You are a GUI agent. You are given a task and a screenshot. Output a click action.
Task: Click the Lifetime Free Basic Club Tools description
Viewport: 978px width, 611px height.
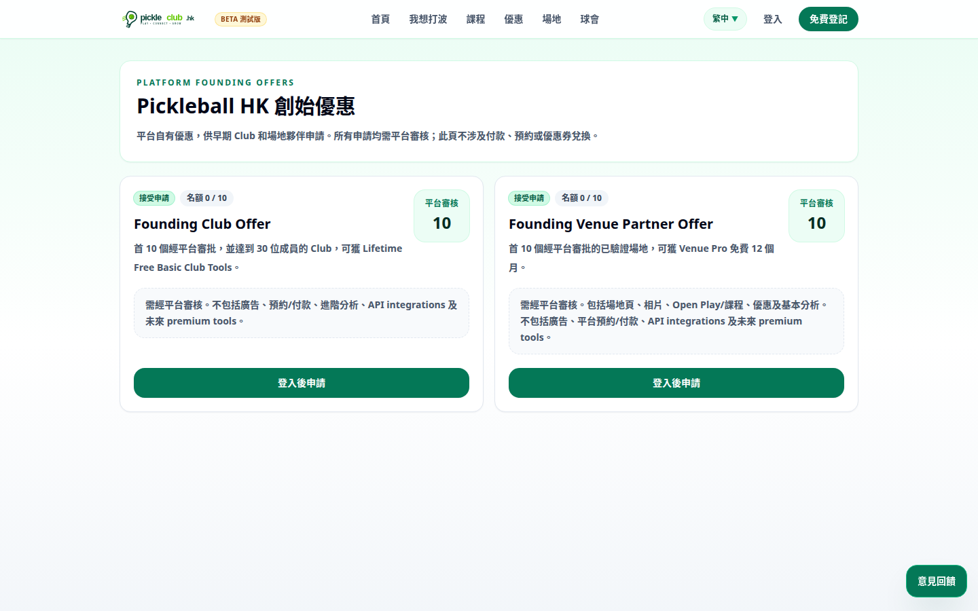(268, 258)
